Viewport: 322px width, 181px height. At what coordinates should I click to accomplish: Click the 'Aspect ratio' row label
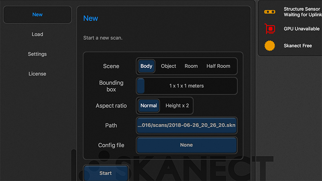pos(111,106)
